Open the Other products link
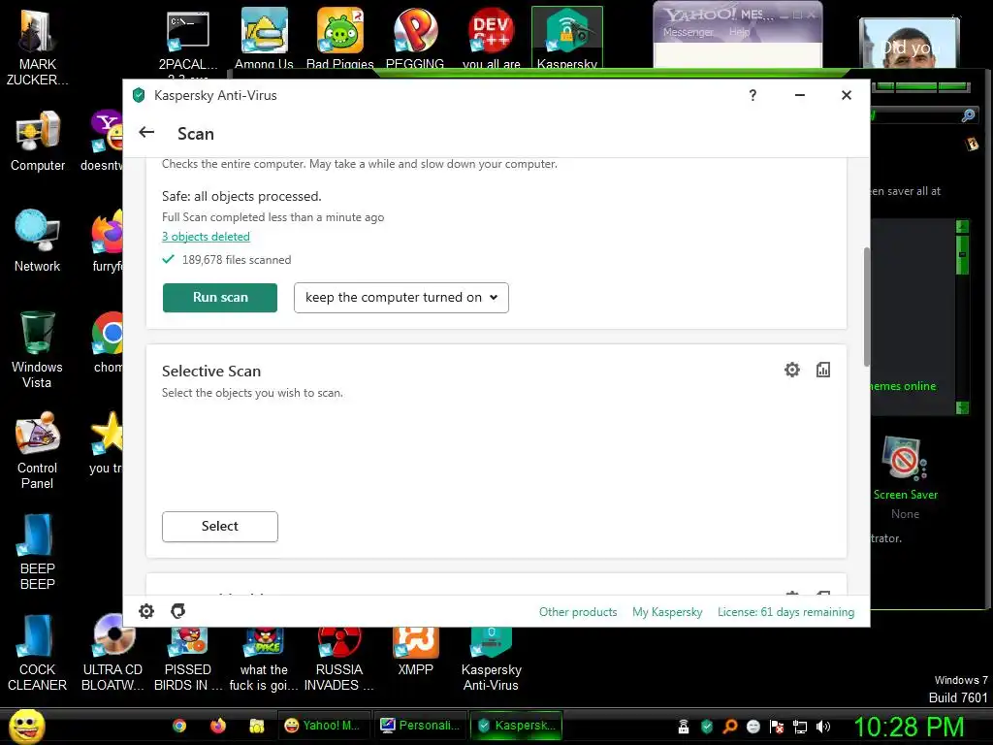 (578, 612)
